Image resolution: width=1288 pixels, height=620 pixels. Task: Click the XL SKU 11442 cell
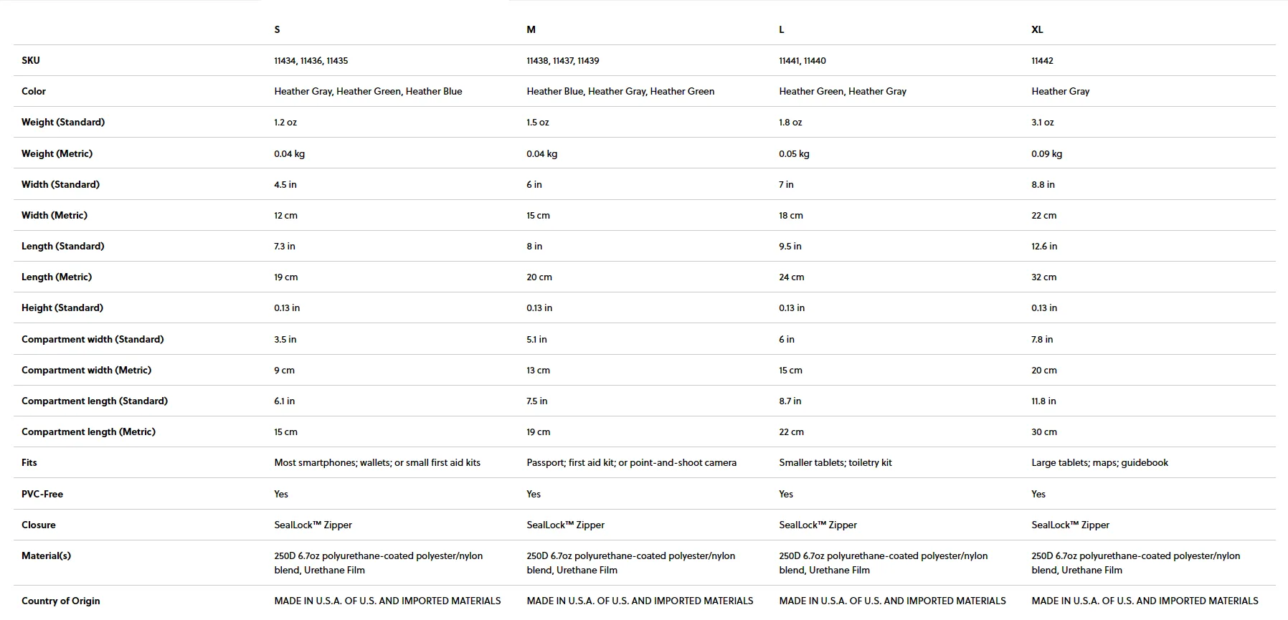[1042, 61]
